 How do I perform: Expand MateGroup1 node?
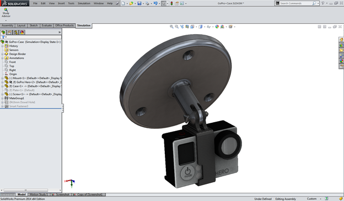point(2,98)
